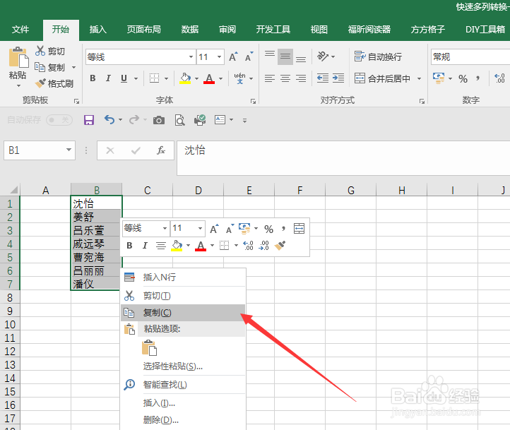Choose 删除(D)... in context menu

tap(183, 420)
